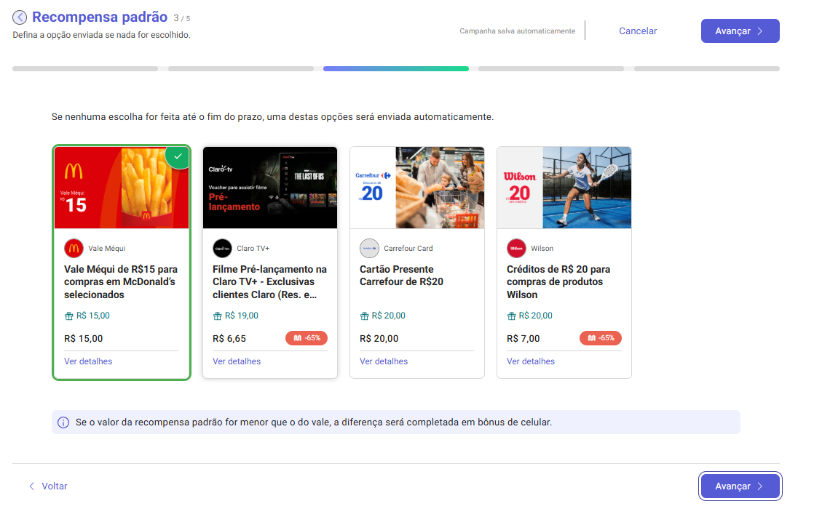
Task: Click the -65% discount badge on Wilson card
Action: pos(601,338)
